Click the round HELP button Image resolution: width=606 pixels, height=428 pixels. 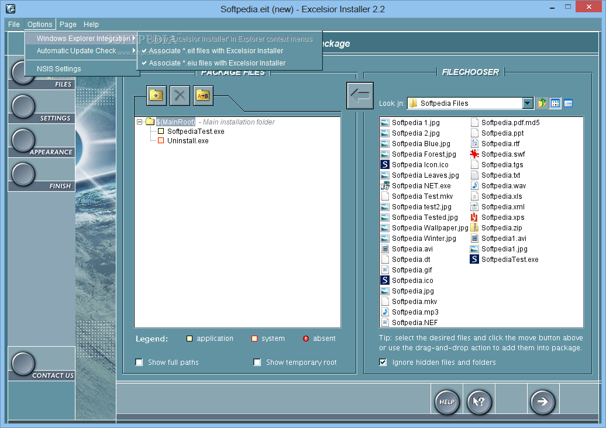coord(447,402)
